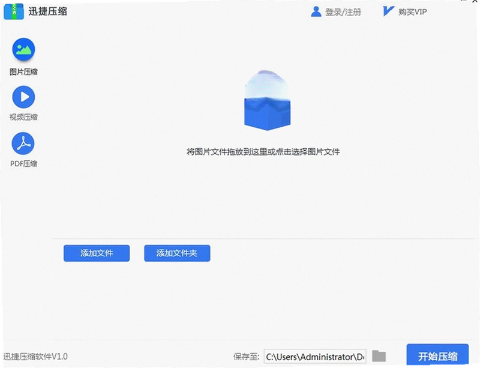Screen dimensions: 480x368
Task: Click the 添加文件夹 button
Action: [x=177, y=253]
